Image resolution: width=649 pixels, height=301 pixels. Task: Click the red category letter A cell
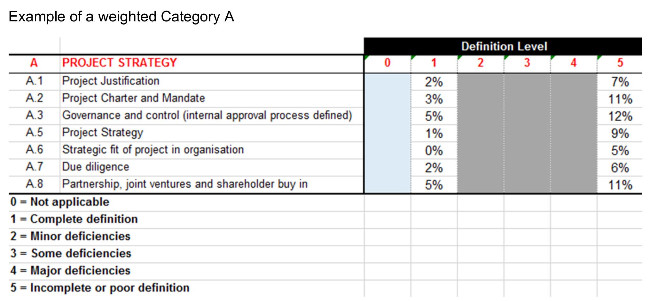pyautogui.click(x=34, y=63)
